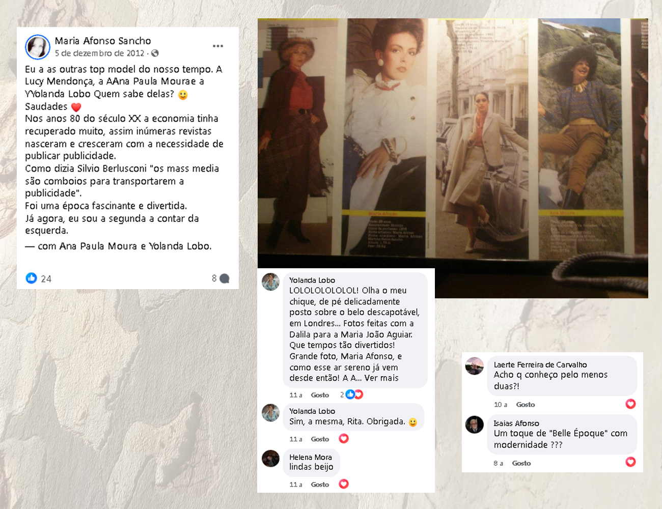Click Gosto under Laerte Ferreira de Carvalho's comment
The image size is (662, 509).
pyautogui.click(x=526, y=405)
